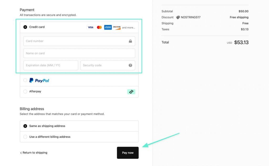Image resolution: width=269 pixels, height=166 pixels.
Task: Click the American Express icon
Action: point(108,27)
